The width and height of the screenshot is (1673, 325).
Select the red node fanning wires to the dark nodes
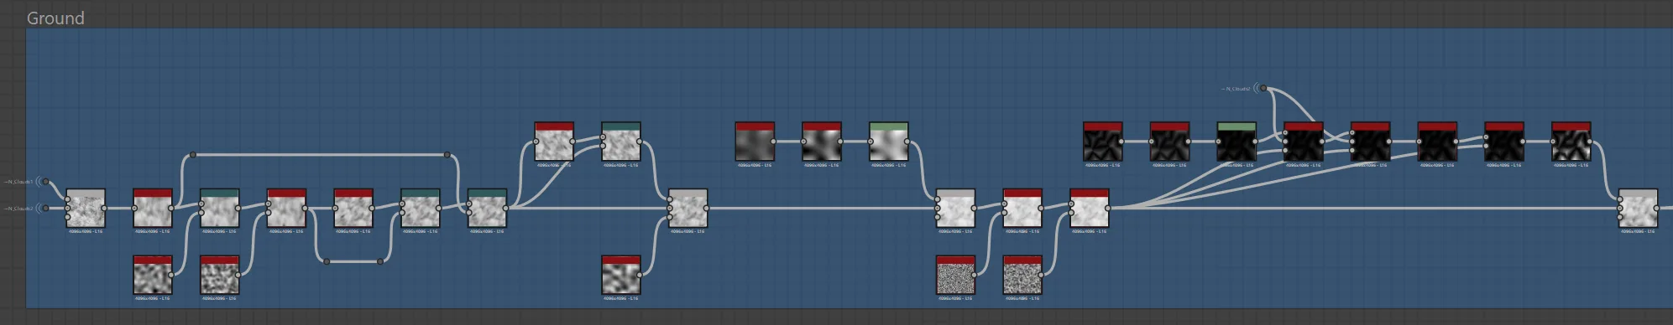[1090, 209]
